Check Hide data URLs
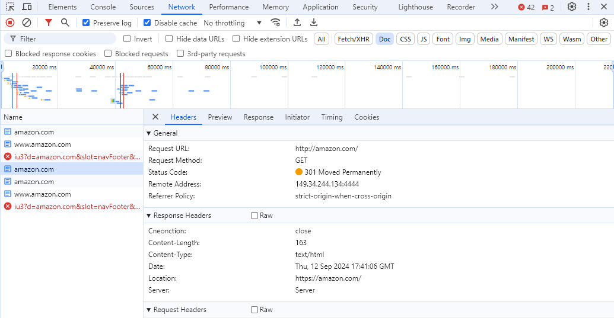The width and height of the screenshot is (614, 318). tap(169, 38)
